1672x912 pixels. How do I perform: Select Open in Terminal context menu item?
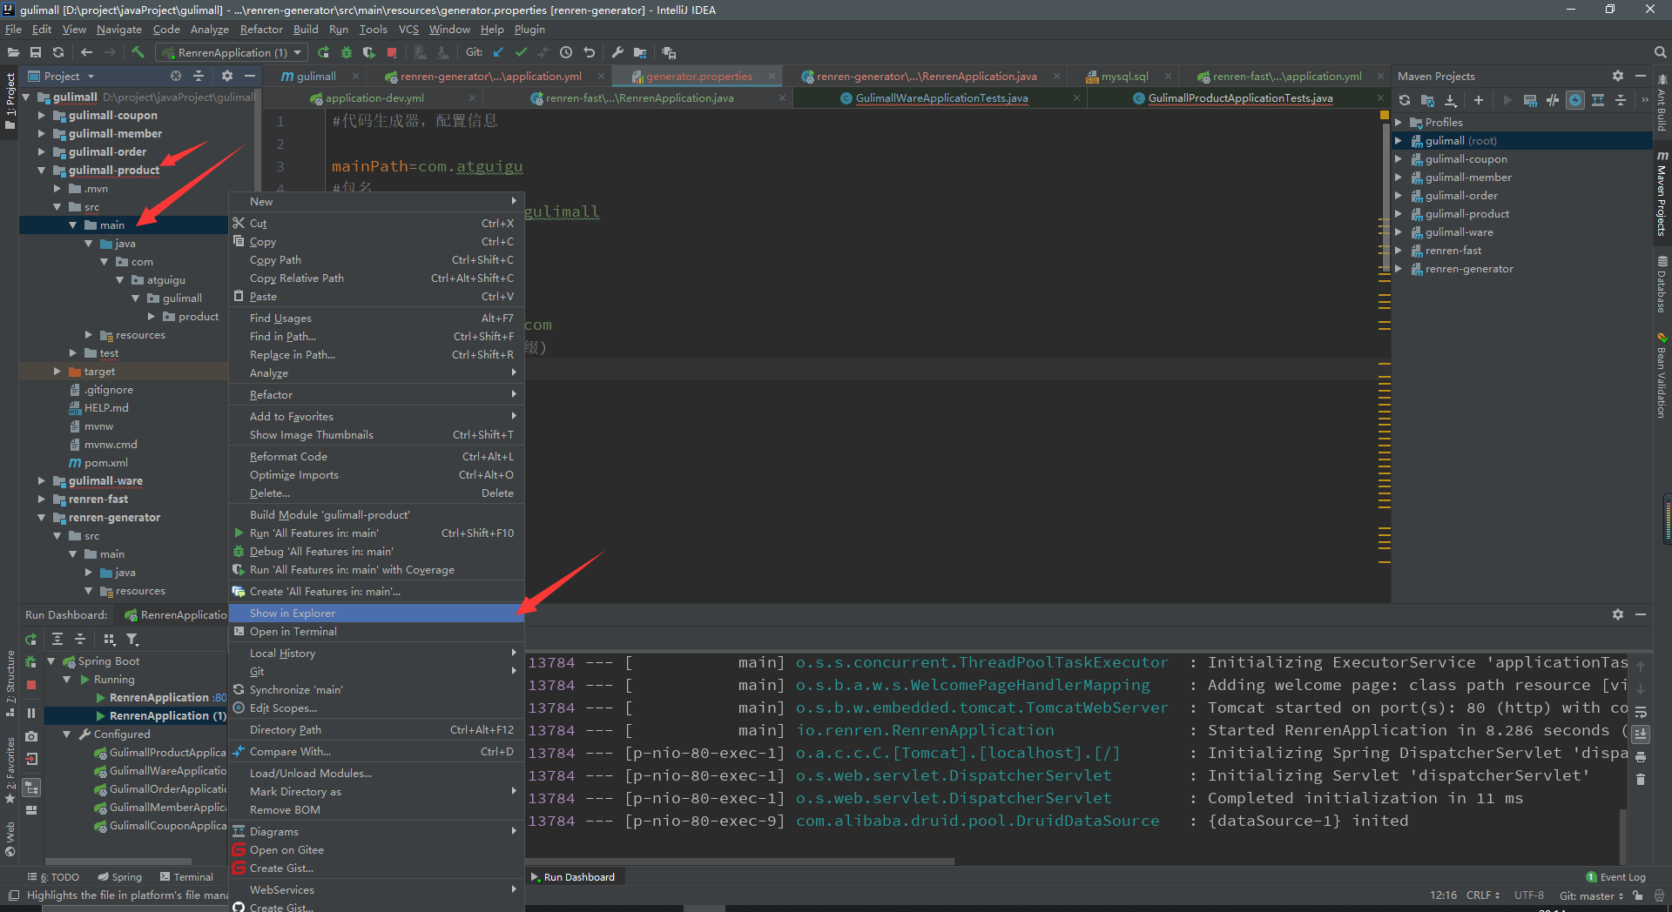coord(376,631)
